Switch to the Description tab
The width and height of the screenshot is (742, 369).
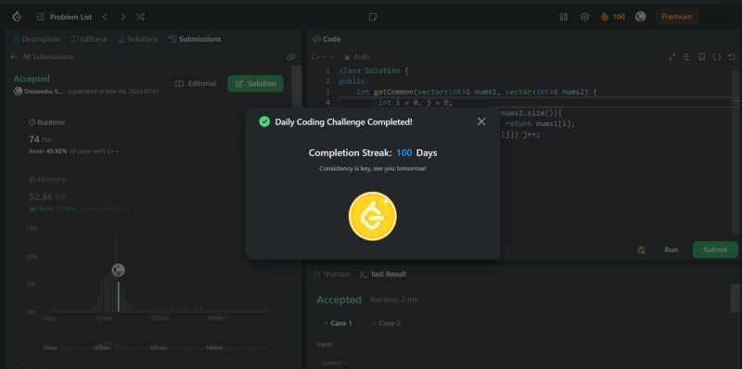36,39
